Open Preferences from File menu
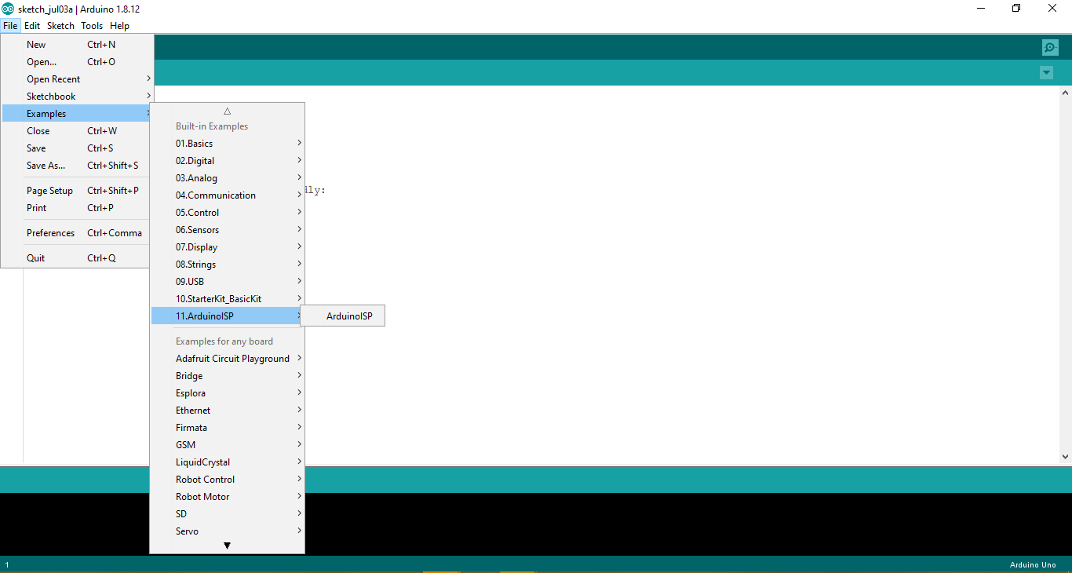Screen dimensions: 1072x573 coord(77,233)
